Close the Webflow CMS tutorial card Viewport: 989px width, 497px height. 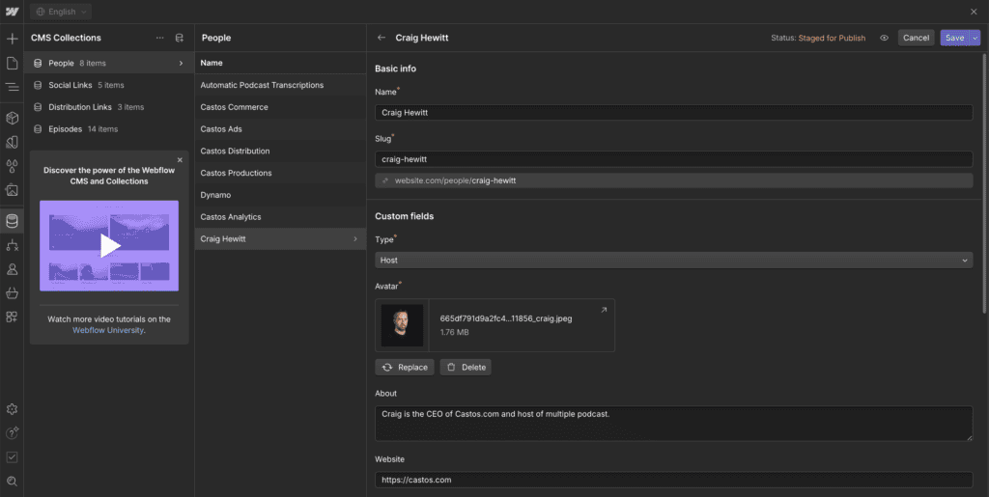pos(180,160)
